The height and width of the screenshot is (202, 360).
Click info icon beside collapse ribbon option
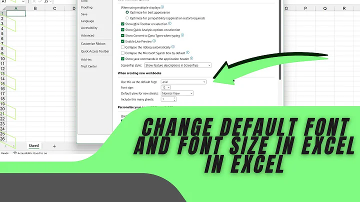pos(173,47)
